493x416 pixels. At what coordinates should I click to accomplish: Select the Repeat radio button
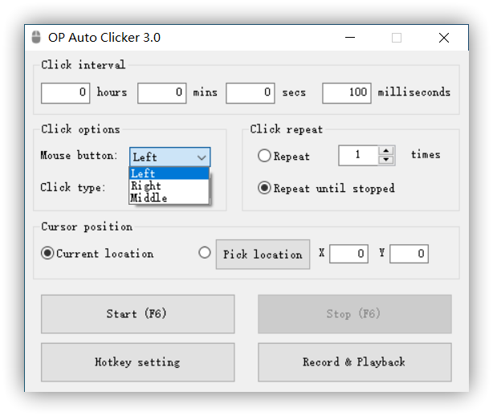(264, 156)
